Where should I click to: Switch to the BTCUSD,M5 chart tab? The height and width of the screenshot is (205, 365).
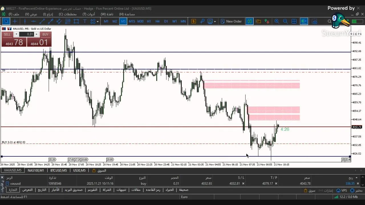pos(58,171)
